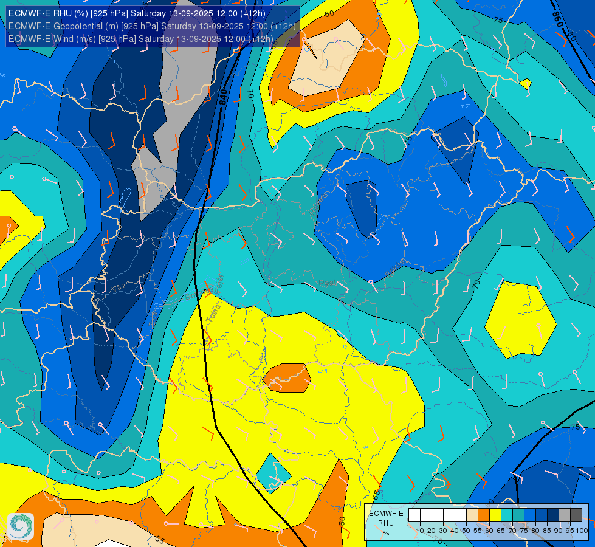Click the 840 geopotential contour label
The image size is (595, 547).
pyautogui.click(x=224, y=97)
